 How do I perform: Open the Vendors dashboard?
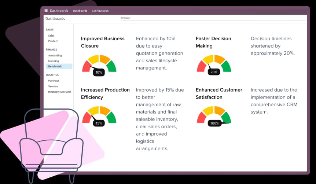click(53, 86)
